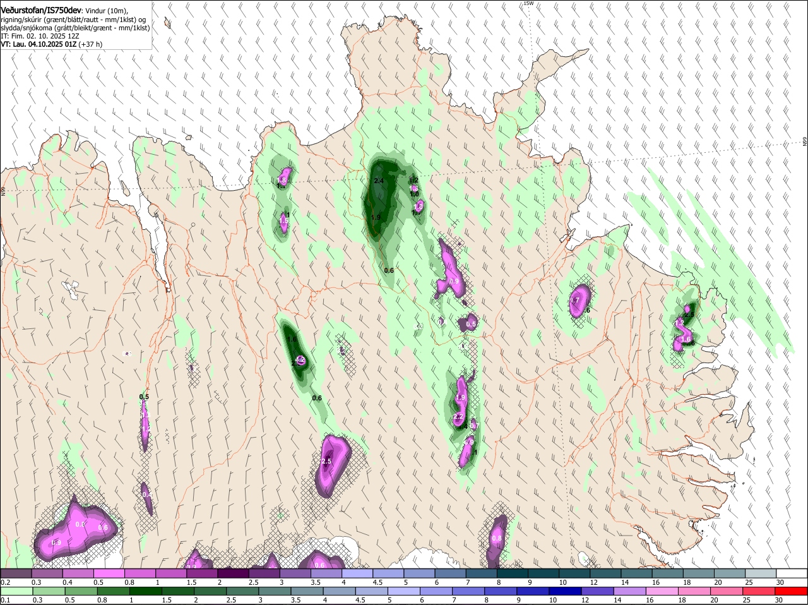Pick the 14 swatch in lower legend row
This screenshot has height=605, width=808.
click(x=629, y=591)
